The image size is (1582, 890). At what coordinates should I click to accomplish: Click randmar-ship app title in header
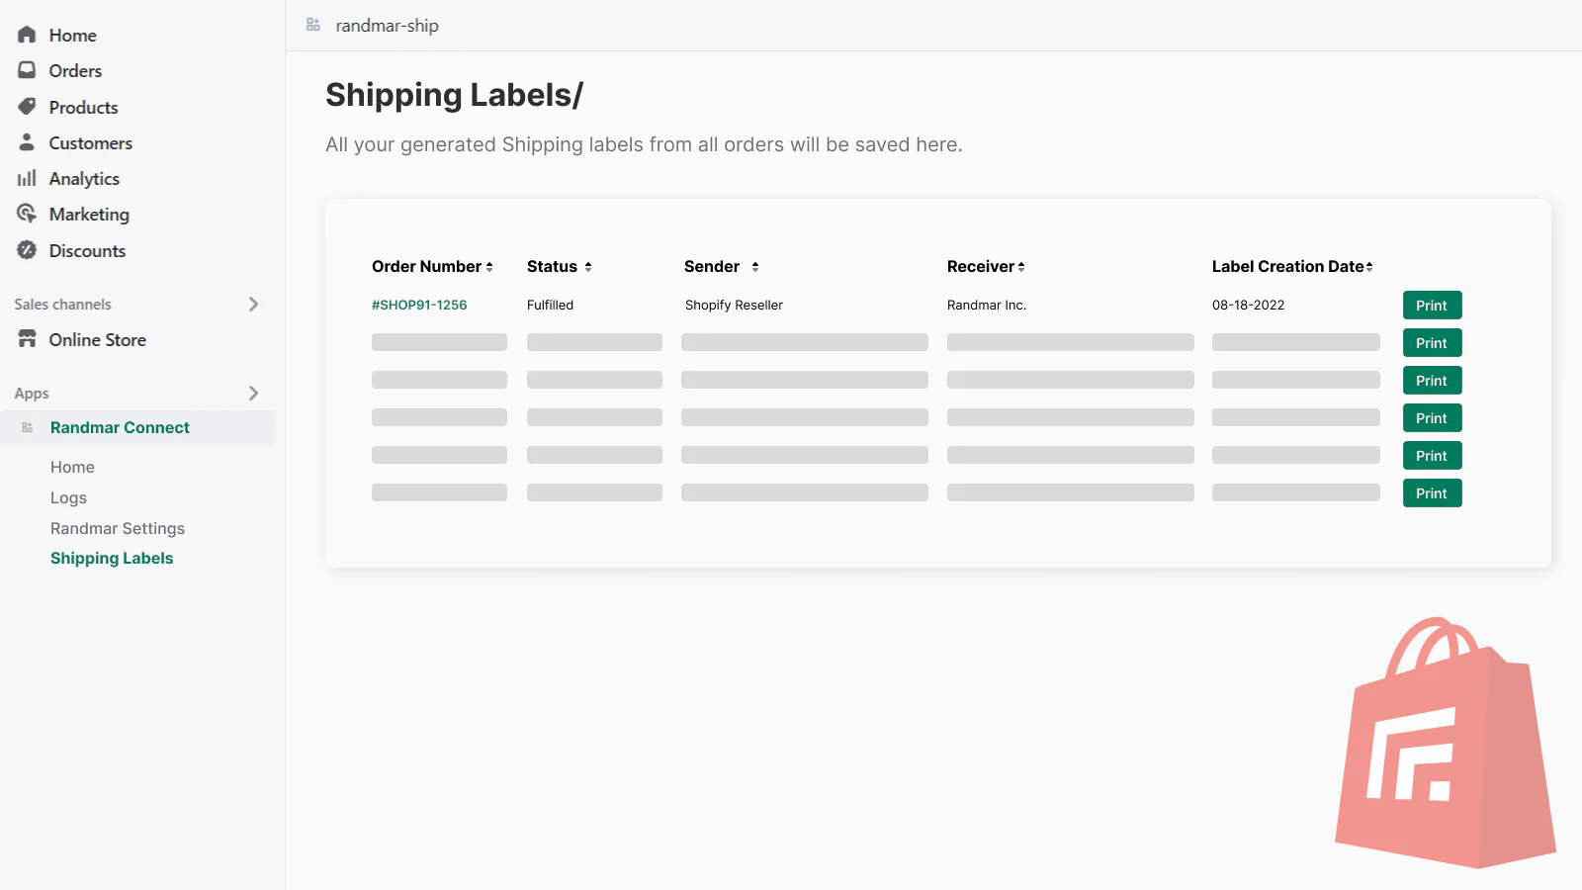(387, 26)
